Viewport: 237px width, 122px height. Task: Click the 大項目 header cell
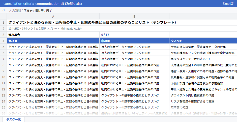pos(53,41)
